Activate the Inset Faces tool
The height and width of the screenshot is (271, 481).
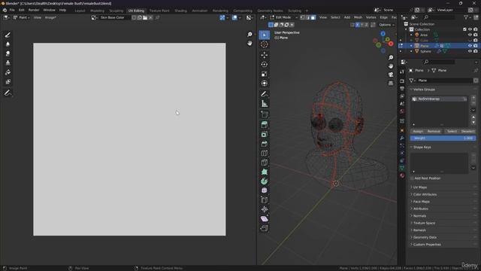pos(264,134)
